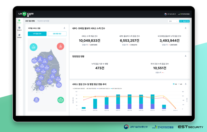
Task: Click the 10,049,833건 service total value
Action: [89, 40]
